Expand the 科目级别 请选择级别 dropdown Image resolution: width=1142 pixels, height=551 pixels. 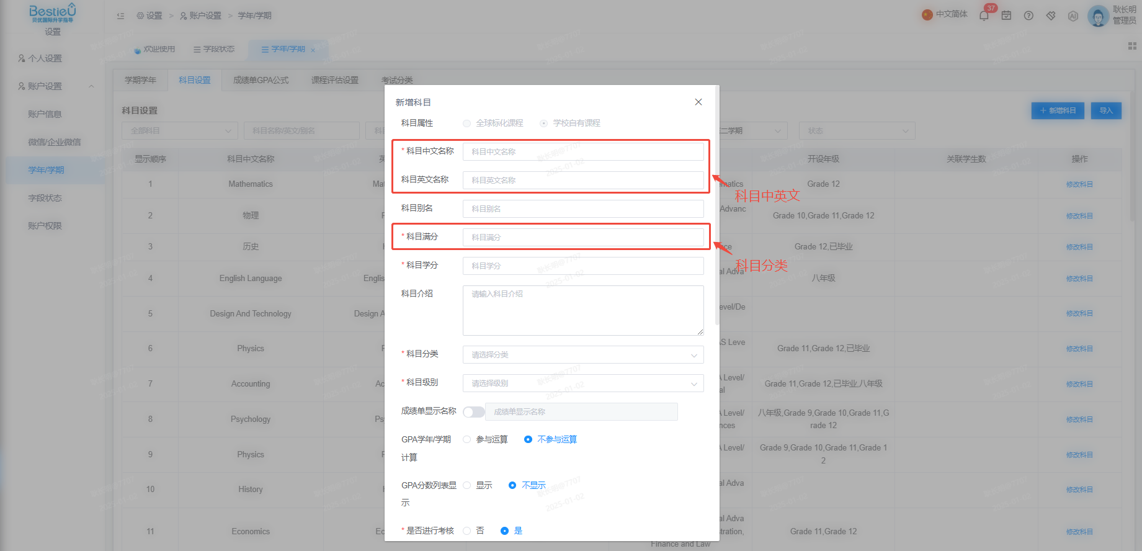[x=583, y=383]
